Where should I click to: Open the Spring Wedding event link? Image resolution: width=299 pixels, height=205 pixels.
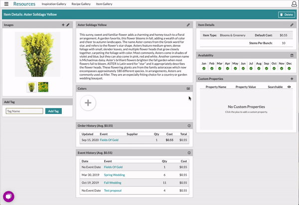(115, 175)
